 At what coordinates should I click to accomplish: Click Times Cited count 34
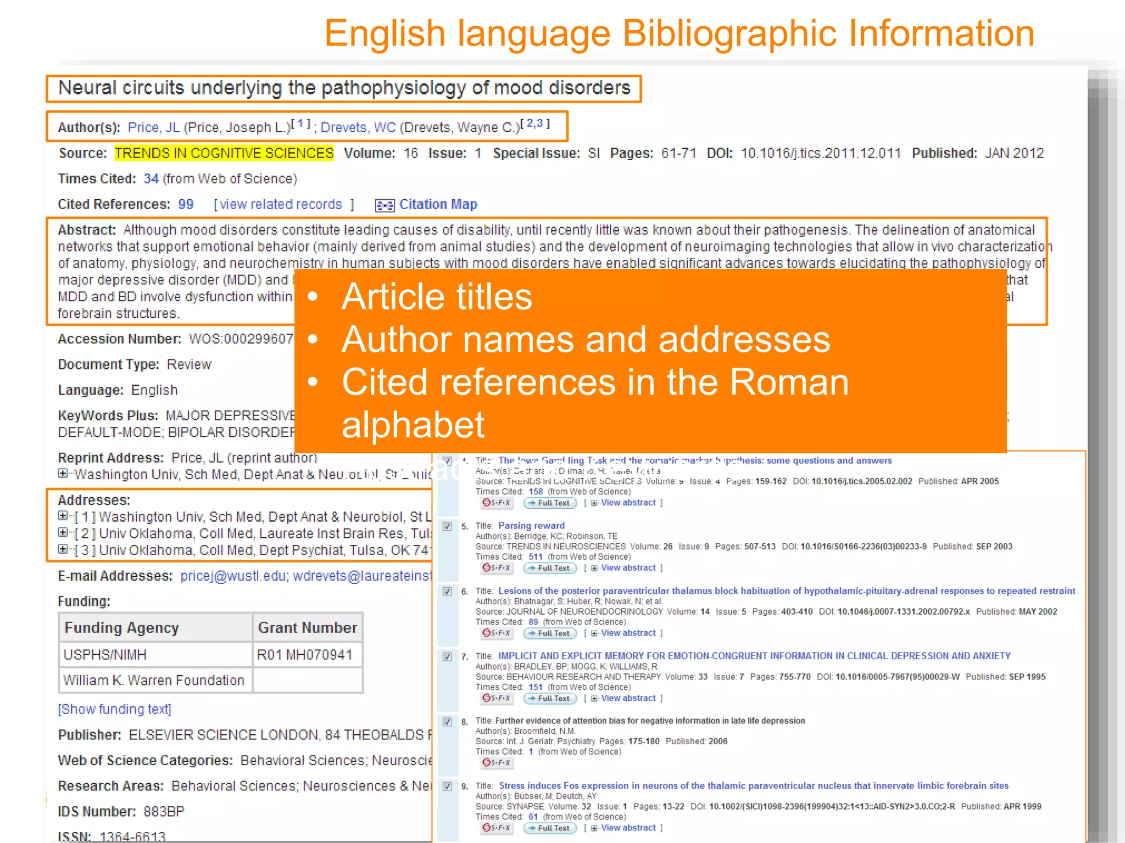pos(151,179)
